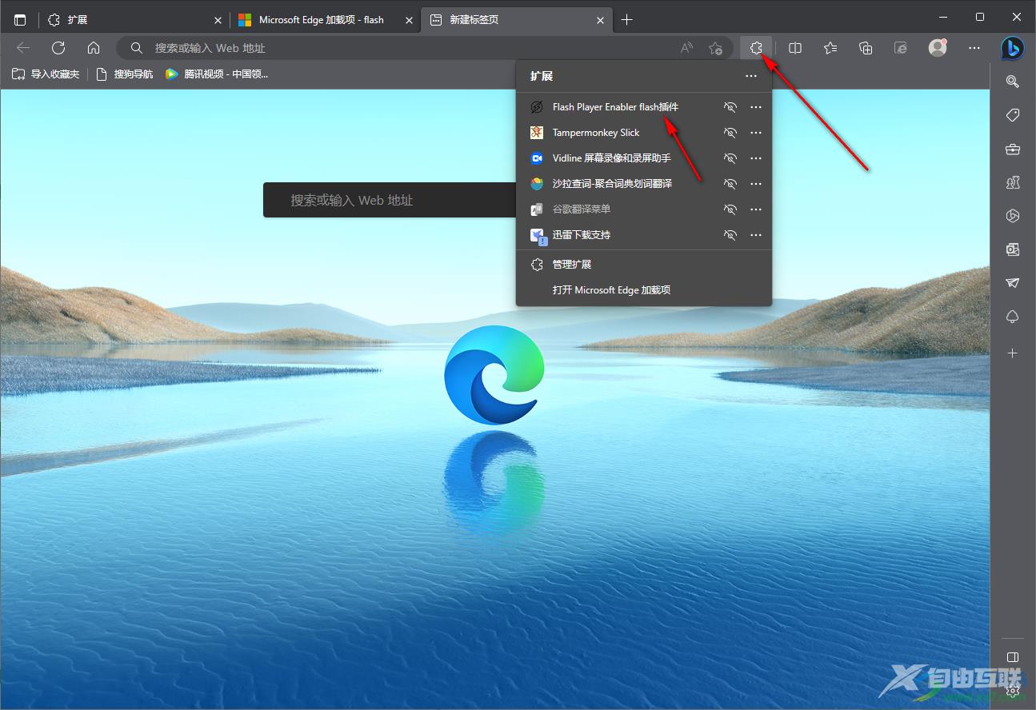Click 管理扩展 to manage extensions
The width and height of the screenshot is (1036, 710).
click(571, 264)
